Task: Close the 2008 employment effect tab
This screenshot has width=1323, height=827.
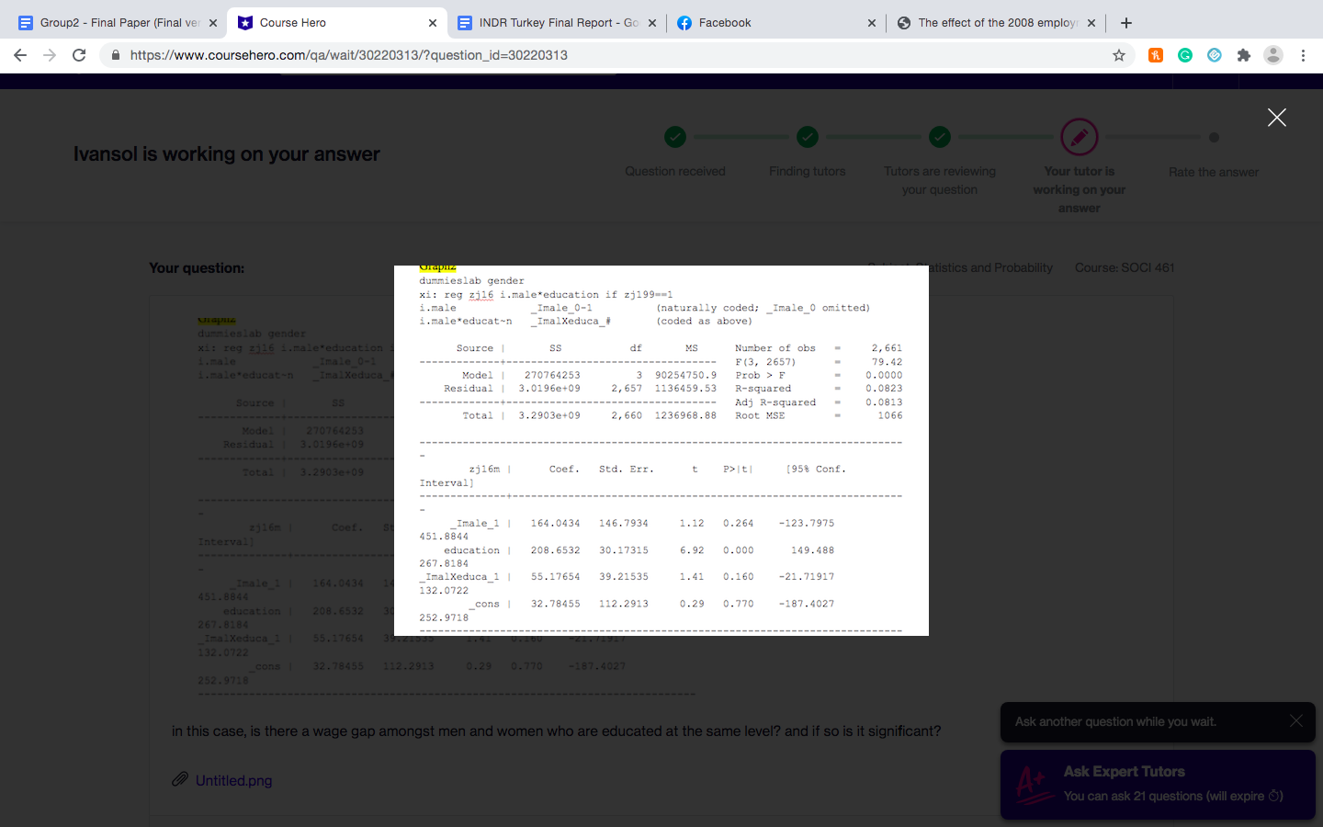Action: 1091,23
